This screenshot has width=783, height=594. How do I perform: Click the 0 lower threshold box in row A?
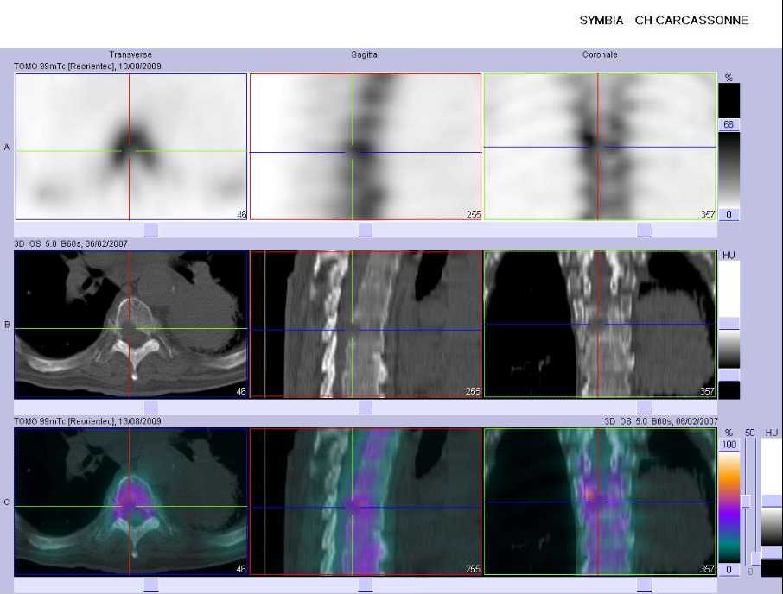pyautogui.click(x=729, y=214)
